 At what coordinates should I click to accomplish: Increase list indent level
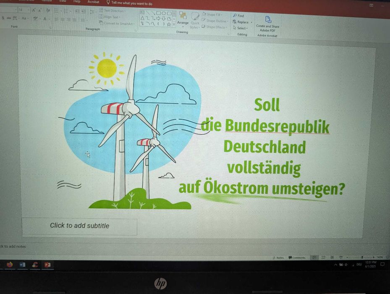click(x=84, y=11)
